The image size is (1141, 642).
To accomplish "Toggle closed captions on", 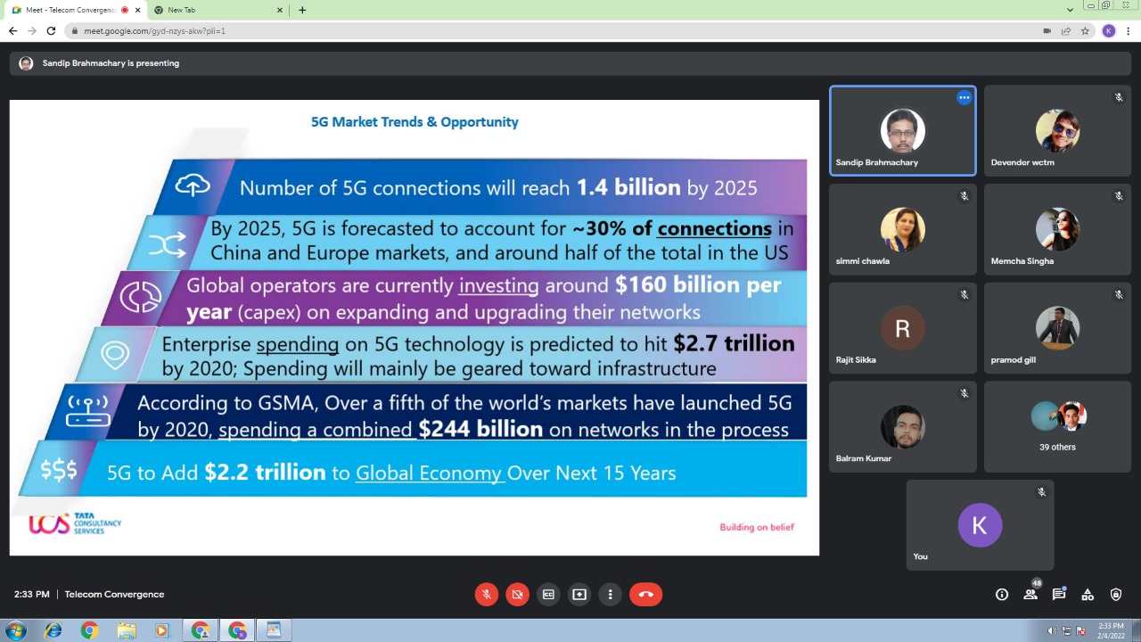I will click(548, 595).
